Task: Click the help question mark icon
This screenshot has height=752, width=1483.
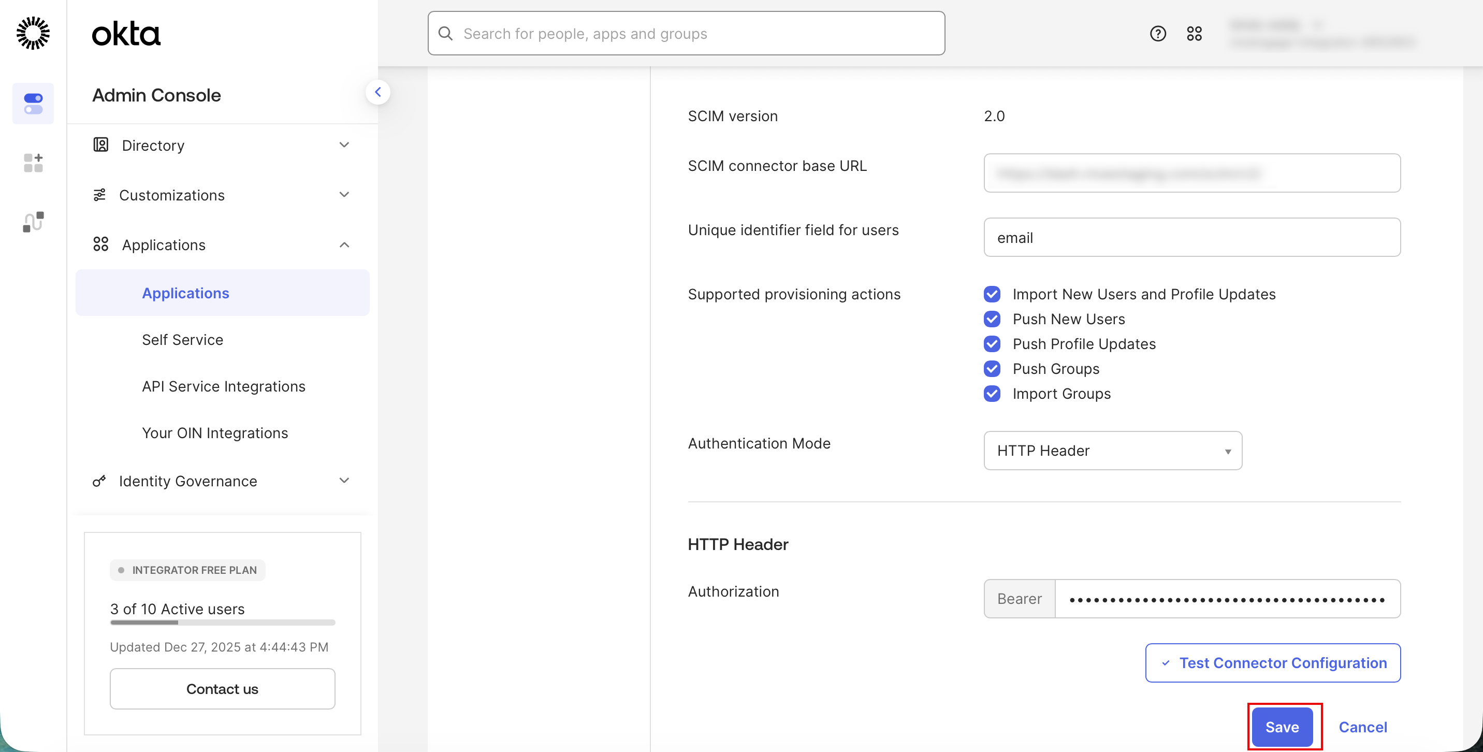Action: pyautogui.click(x=1158, y=34)
